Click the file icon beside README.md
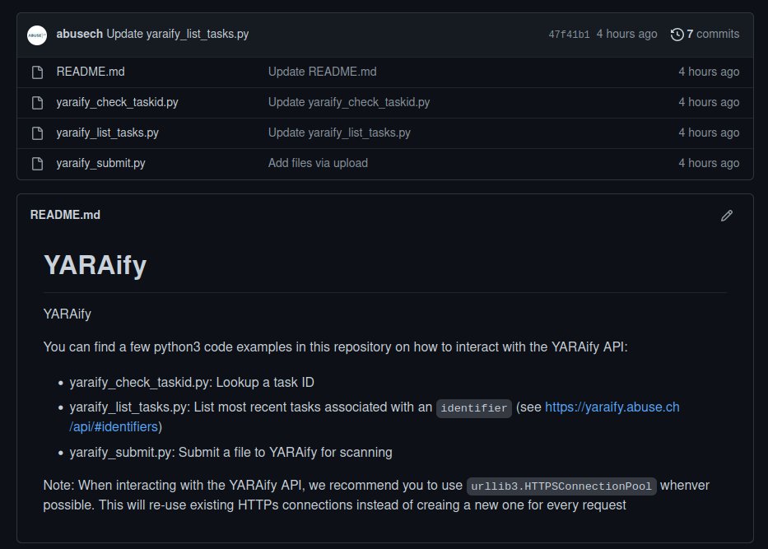 (x=37, y=72)
